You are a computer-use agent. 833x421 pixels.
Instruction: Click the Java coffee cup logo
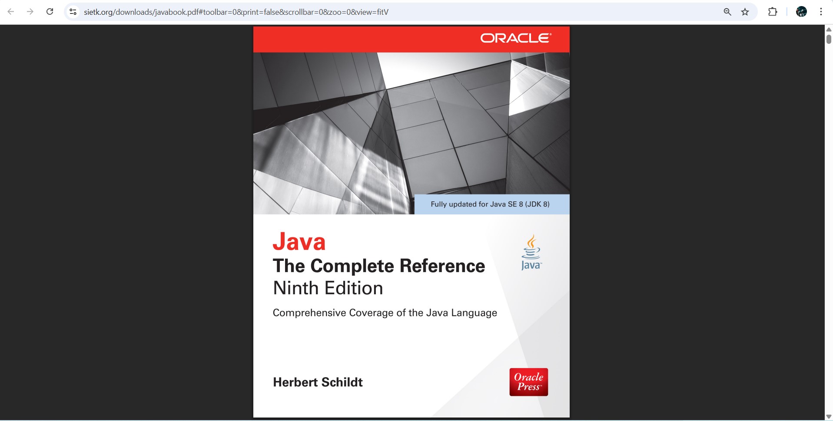coord(531,253)
